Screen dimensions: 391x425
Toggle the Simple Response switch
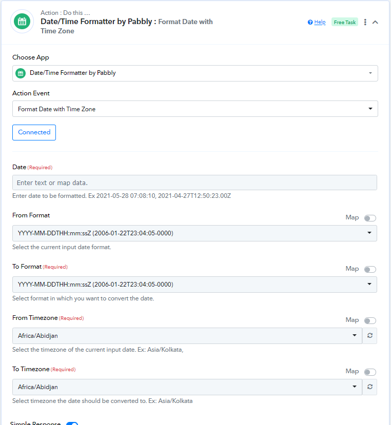coord(72,423)
